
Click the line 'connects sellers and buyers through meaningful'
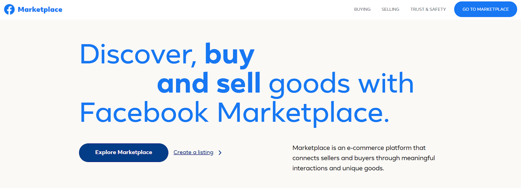tap(363, 158)
